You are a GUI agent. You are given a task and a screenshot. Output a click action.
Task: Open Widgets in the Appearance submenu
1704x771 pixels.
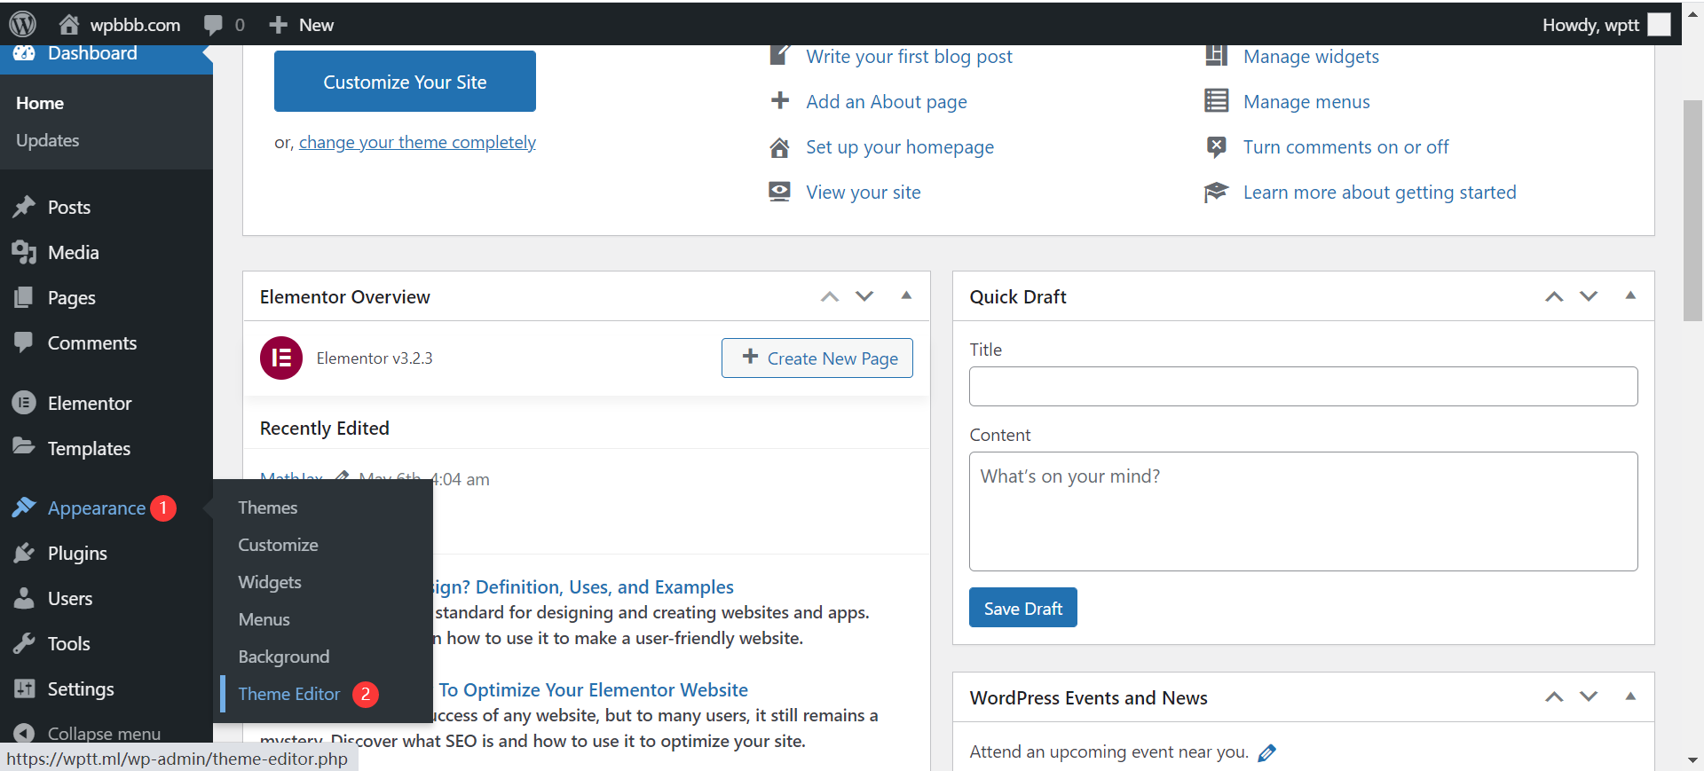click(x=270, y=582)
